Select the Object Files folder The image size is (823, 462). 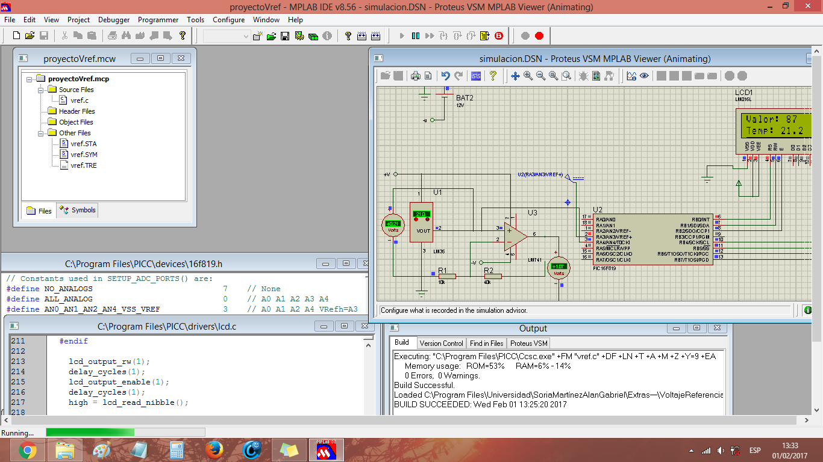point(76,122)
